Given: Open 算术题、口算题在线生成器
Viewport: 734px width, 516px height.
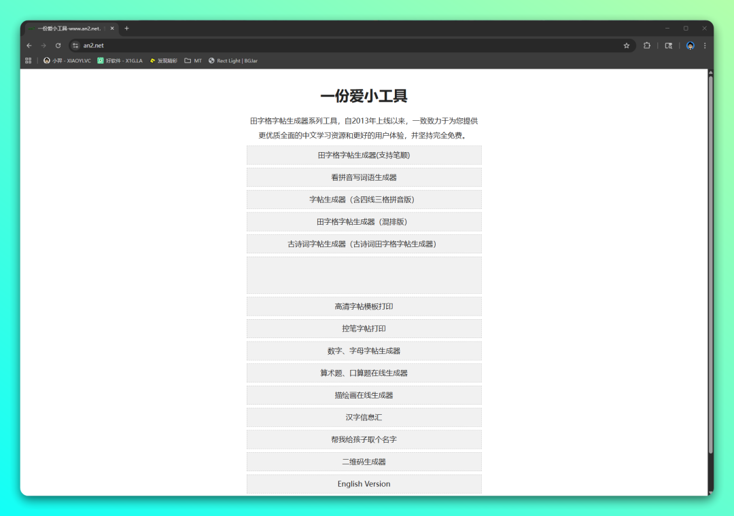Looking at the screenshot, I should coord(364,373).
